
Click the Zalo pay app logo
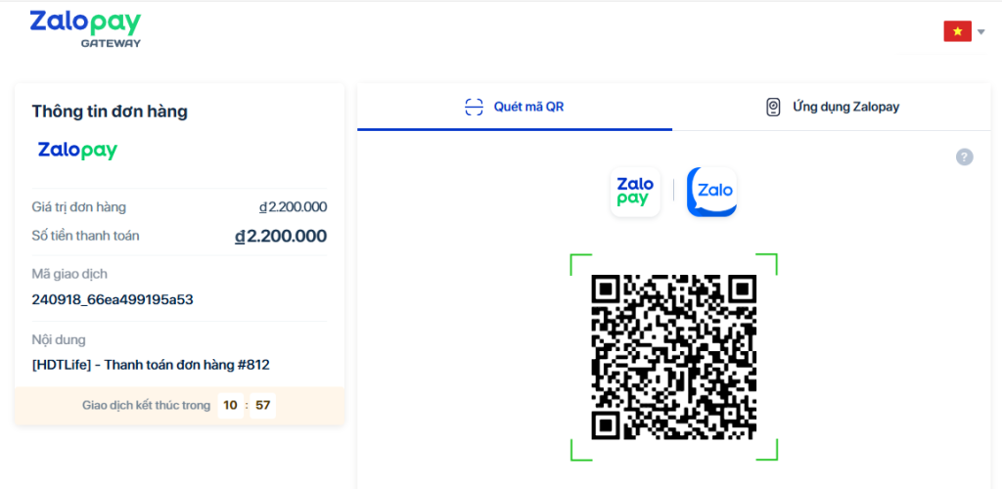635,192
